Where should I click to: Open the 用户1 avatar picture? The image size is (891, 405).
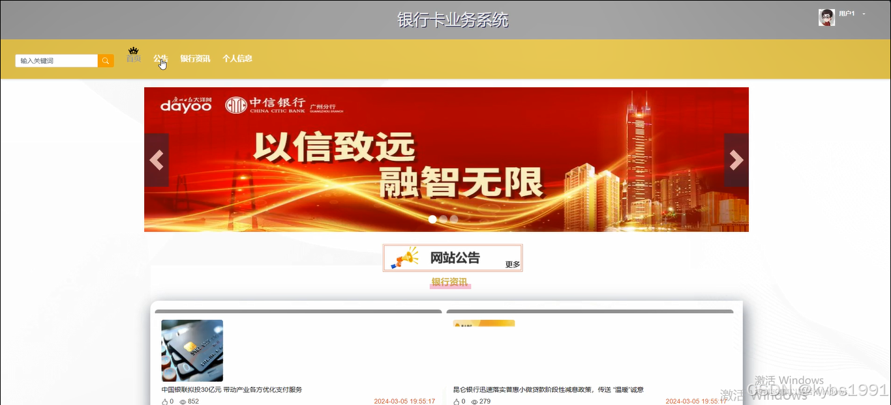[826, 18]
